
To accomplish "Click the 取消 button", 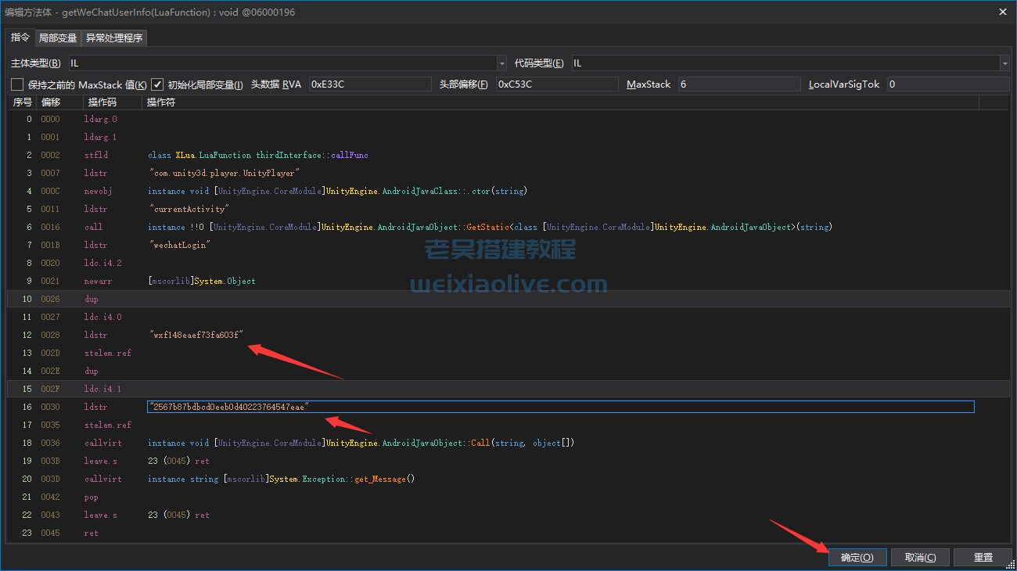I will pyautogui.click(x=919, y=557).
